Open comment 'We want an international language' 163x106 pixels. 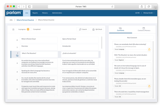(132, 68)
